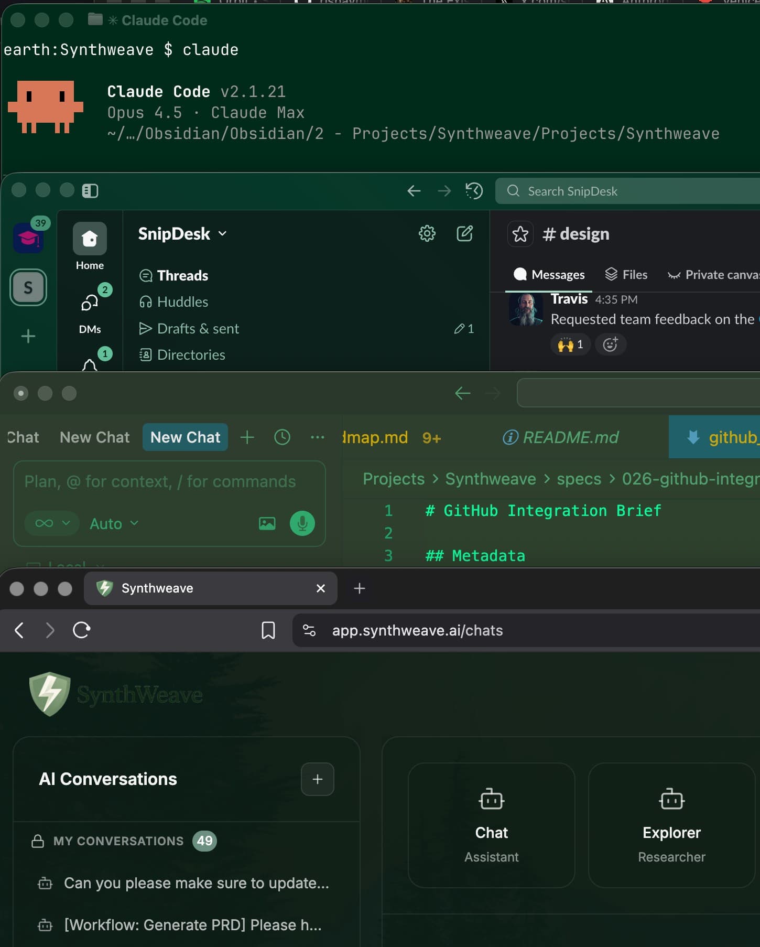Open chat history clock icon
The width and height of the screenshot is (760, 947).
tap(282, 437)
